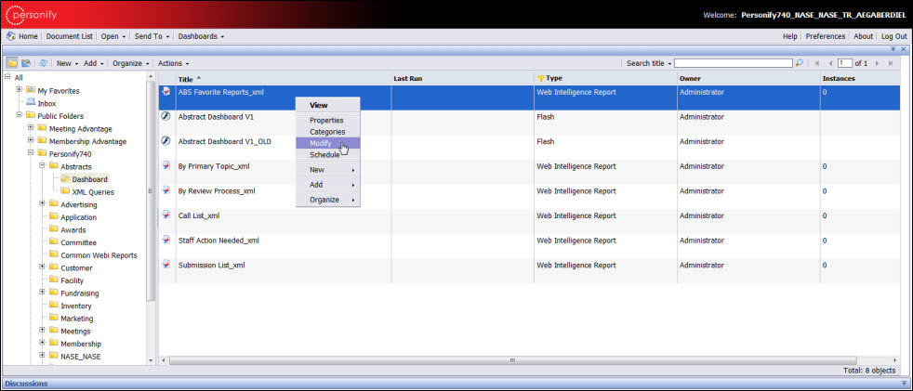913x391 pixels.
Task: Go to last page arrow
Action: pos(891,63)
